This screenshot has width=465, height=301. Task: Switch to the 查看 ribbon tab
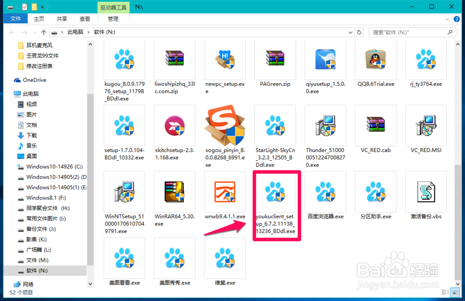pyautogui.click(x=85, y=19)
